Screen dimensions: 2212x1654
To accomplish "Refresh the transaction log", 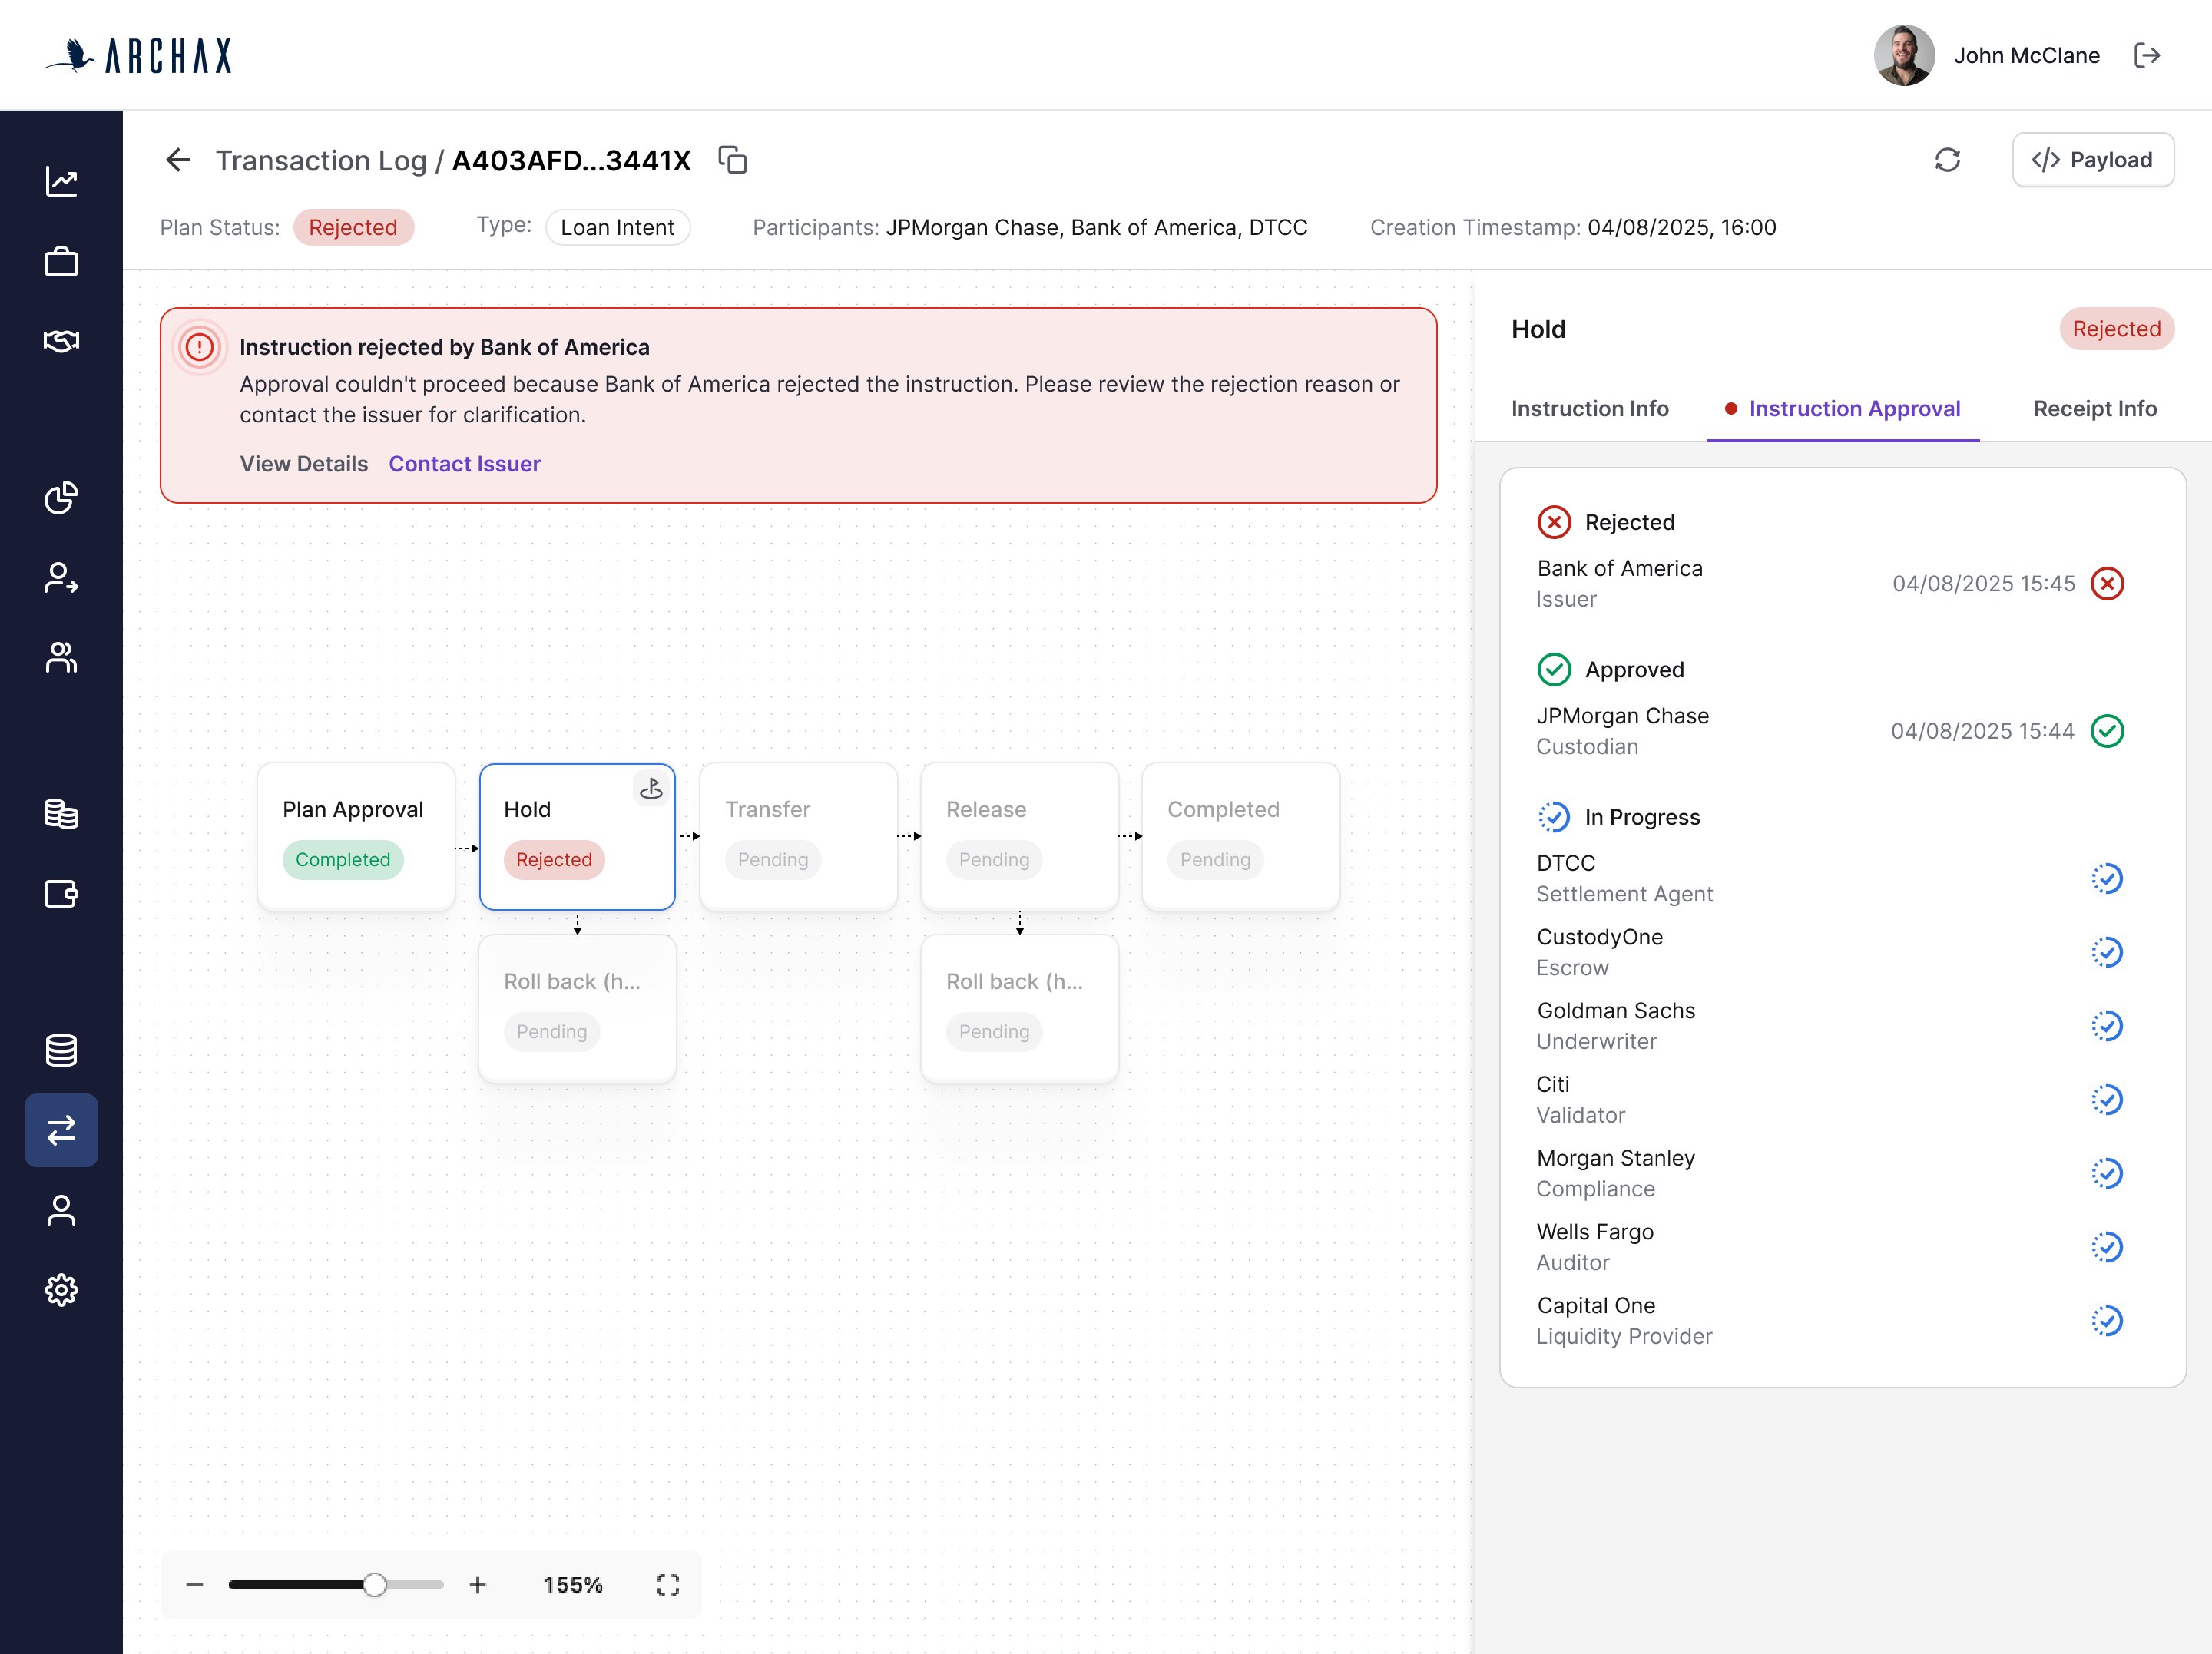I will tap(1947, 160).
